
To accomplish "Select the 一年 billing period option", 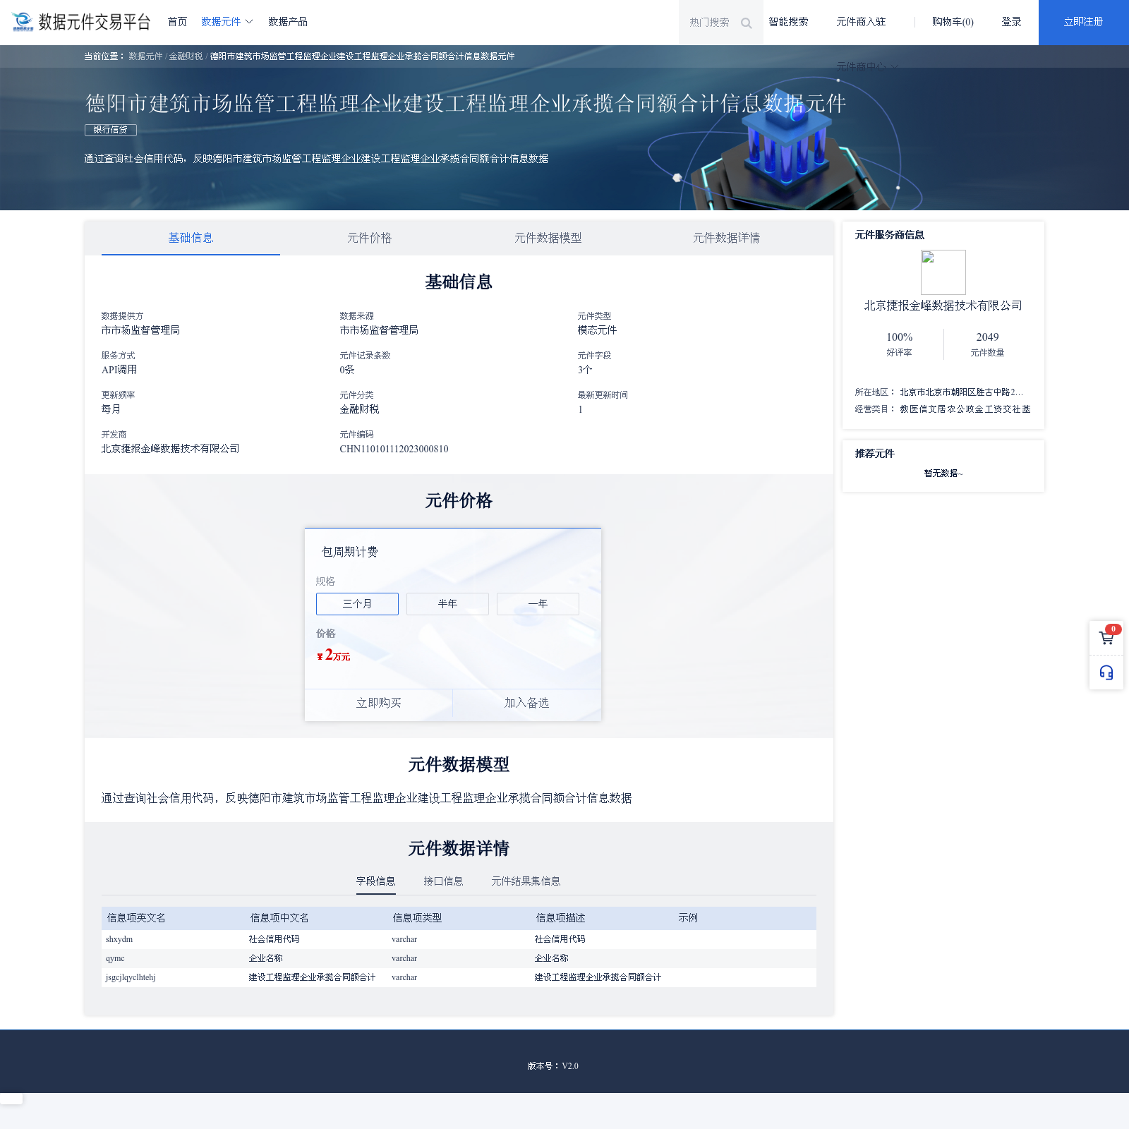I will click(x=538, y=604).
